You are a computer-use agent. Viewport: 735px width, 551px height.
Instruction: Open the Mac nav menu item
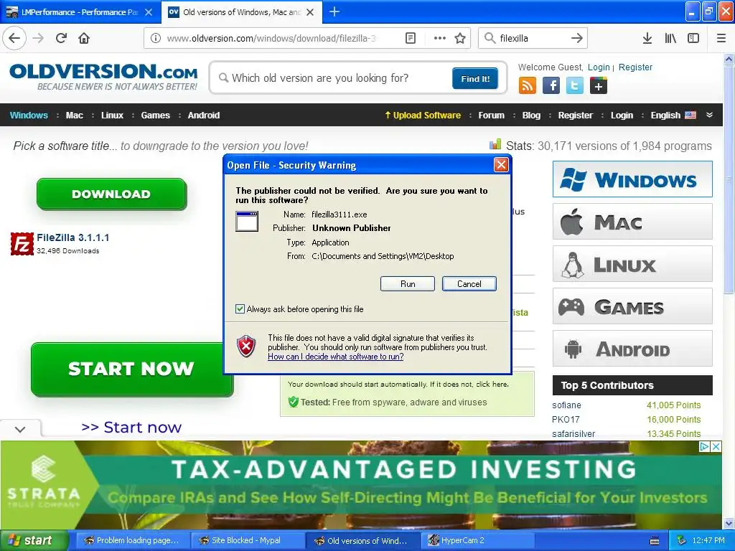point(74,116)
